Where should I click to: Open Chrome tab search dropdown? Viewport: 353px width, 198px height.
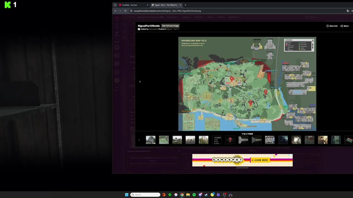[x=115, y=5]
